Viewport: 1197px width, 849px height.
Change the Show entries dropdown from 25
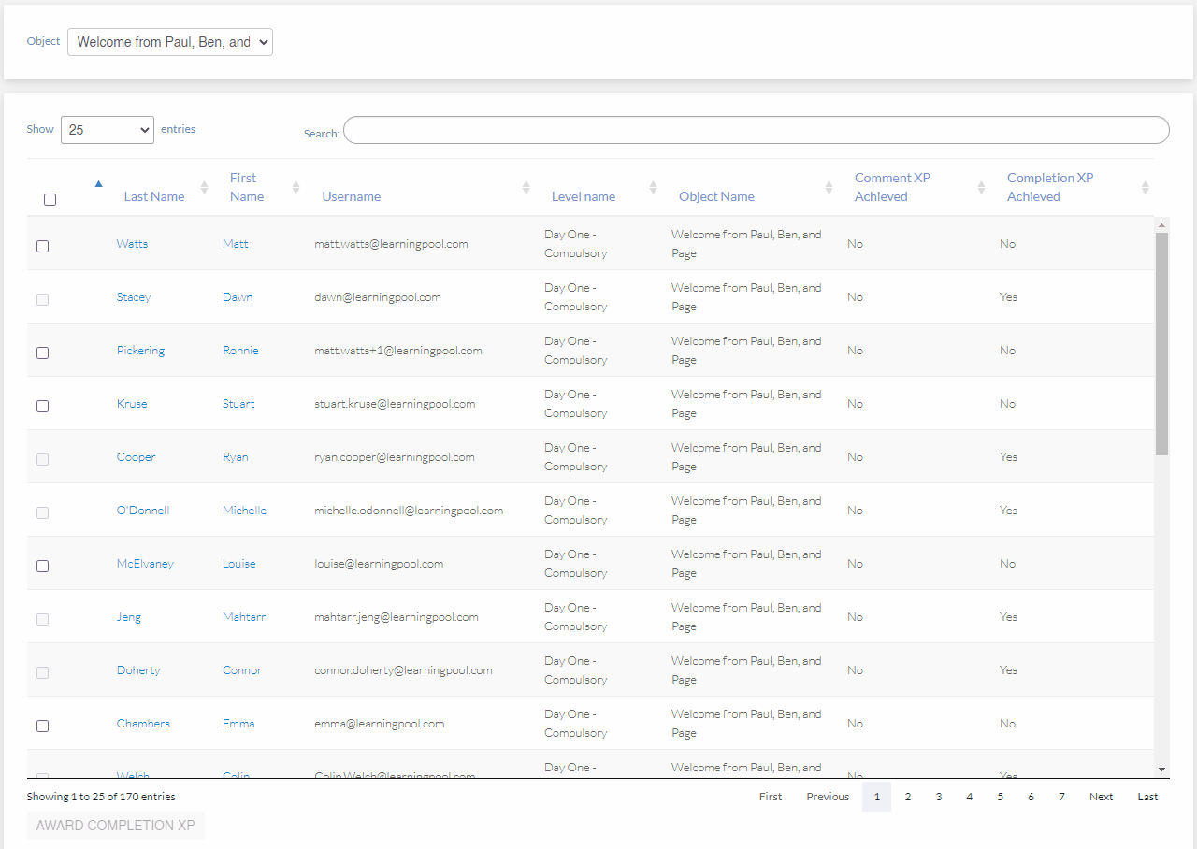pyautogui.click(x=107, y=129)
